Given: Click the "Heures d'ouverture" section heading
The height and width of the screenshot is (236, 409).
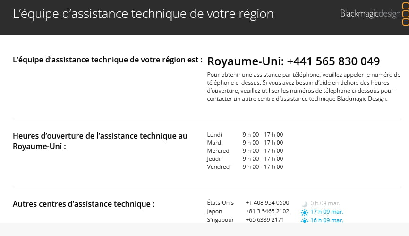Looking at the screenshot, I should pos(100,141).
